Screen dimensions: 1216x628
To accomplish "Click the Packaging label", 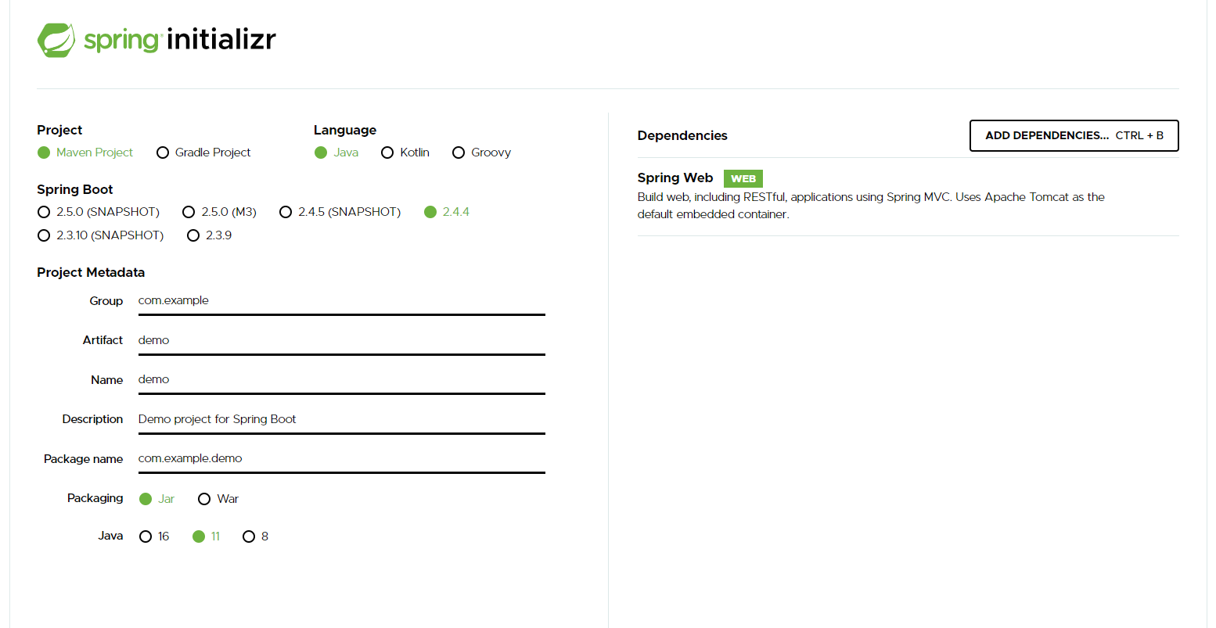I will 95,498.
